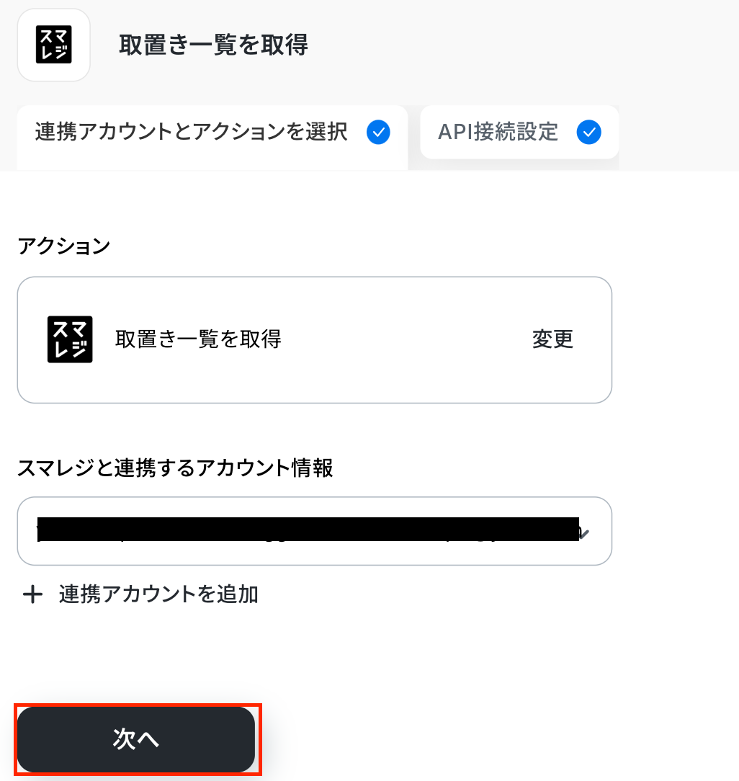Click the スマレジ icon inside the action card
The width and height of the screenshot is (739, 781).
(x=70, y=339)
